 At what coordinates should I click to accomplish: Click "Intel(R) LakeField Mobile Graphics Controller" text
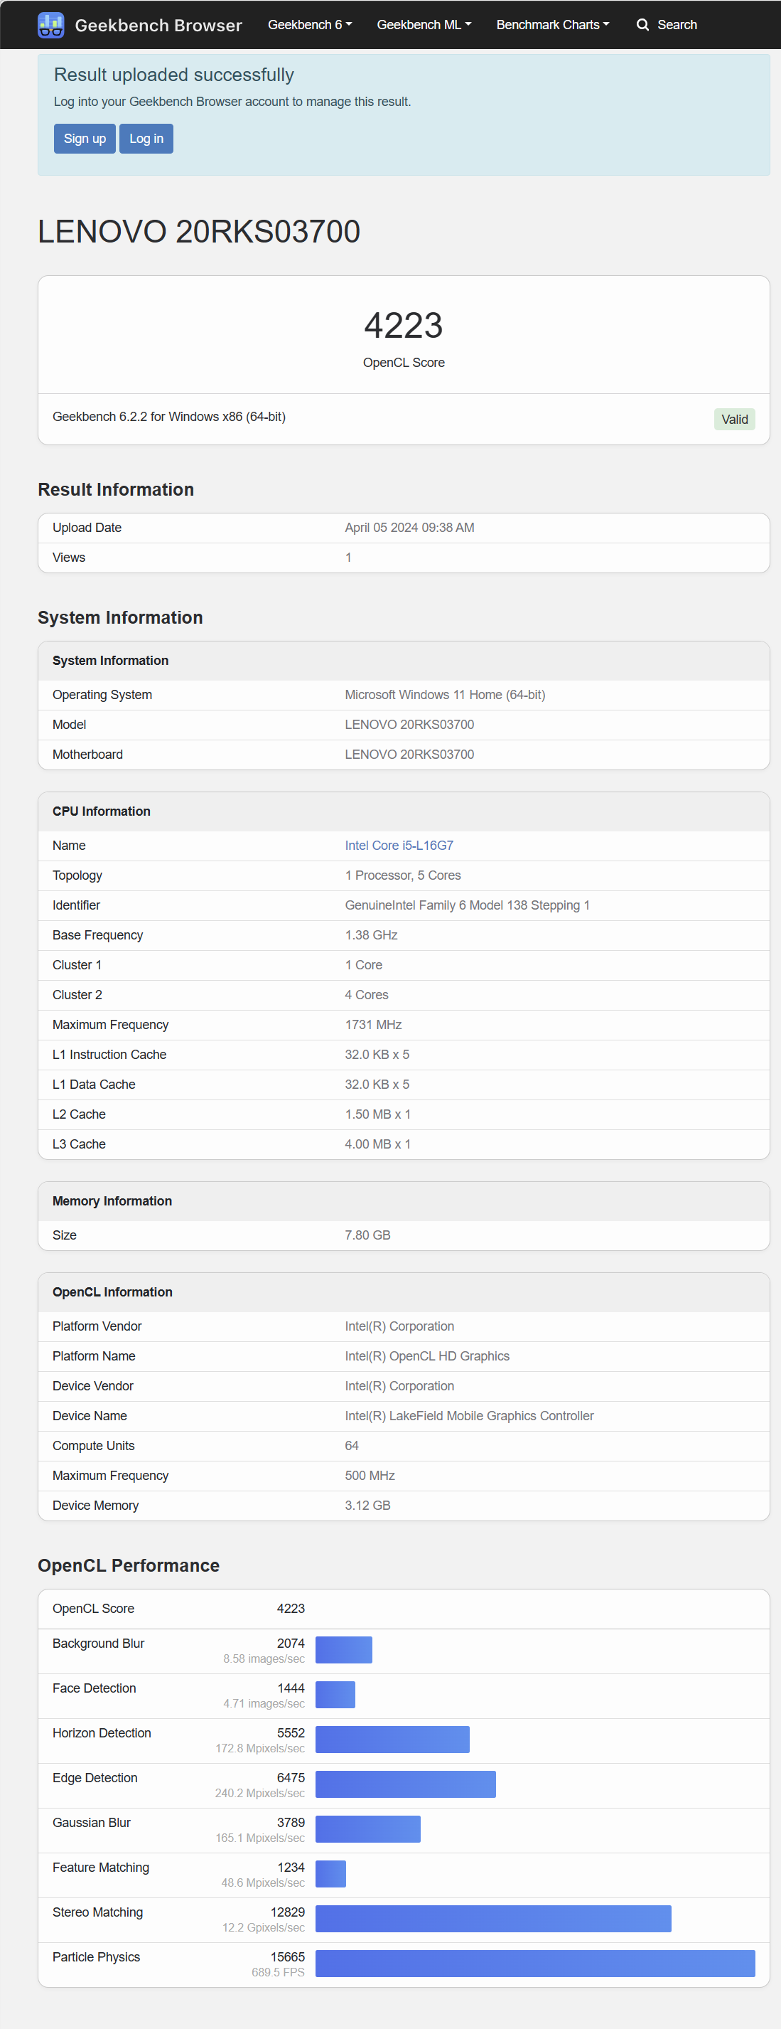[x=469, y=1416]
